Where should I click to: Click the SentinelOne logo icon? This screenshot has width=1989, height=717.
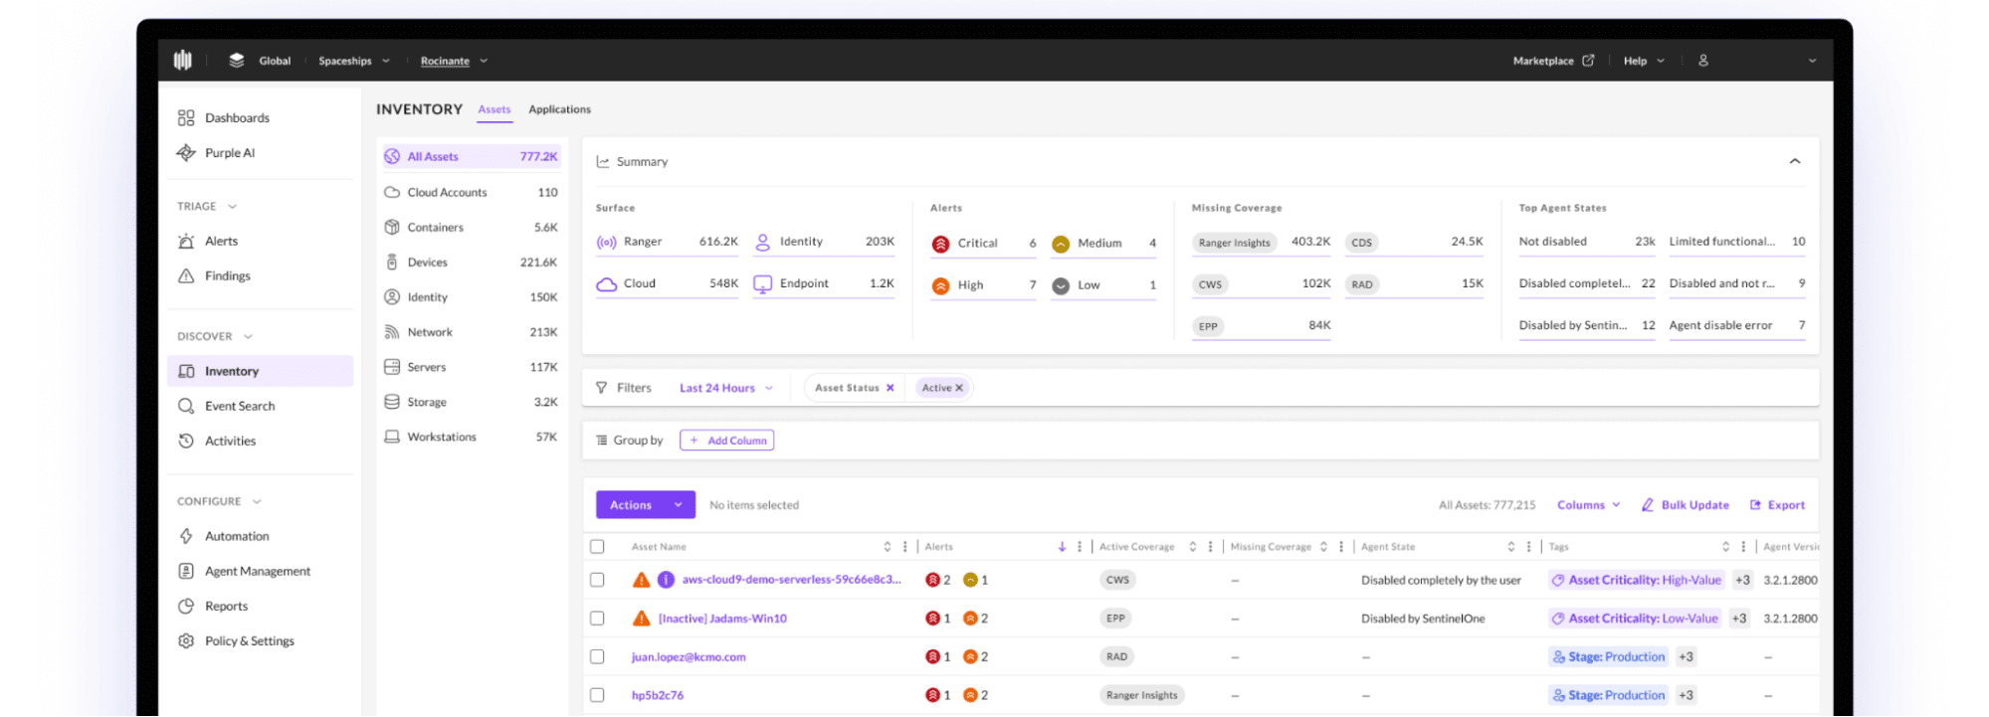(x=183, y=61)
